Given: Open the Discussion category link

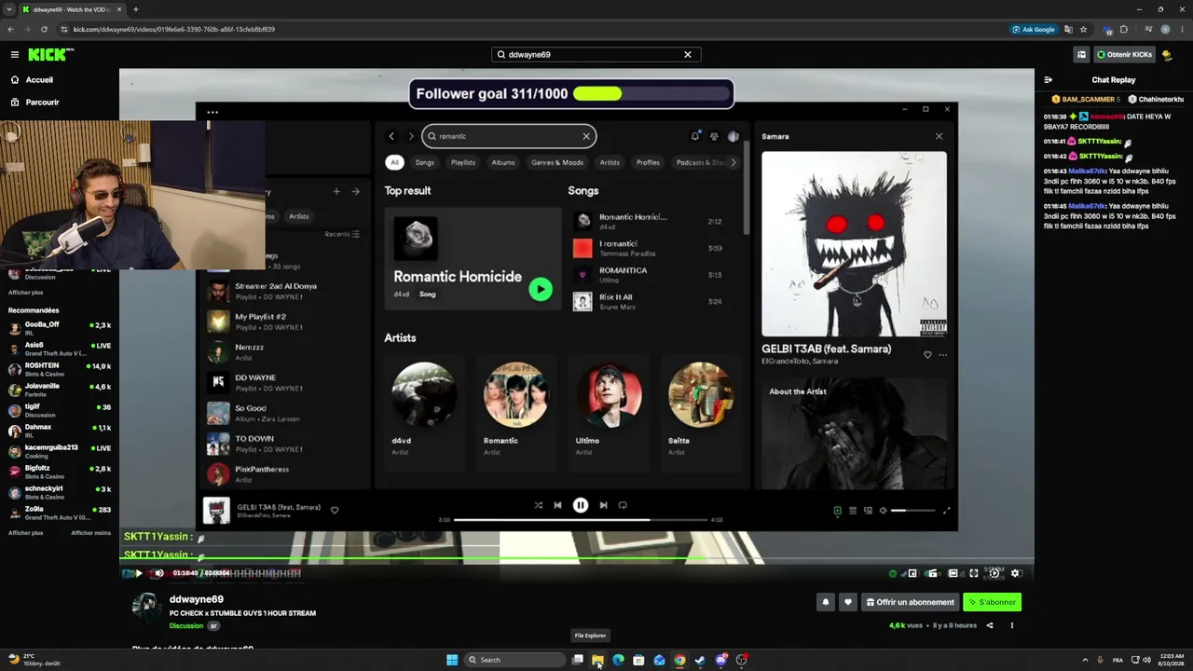Looking at the screenshot, I should 186,626.
